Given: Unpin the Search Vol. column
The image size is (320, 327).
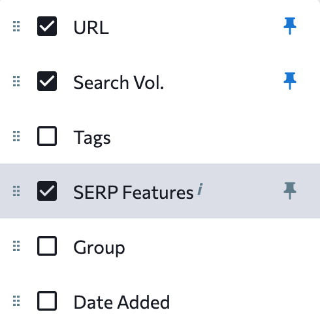Looking at the screenshot, I should [290, 81].
